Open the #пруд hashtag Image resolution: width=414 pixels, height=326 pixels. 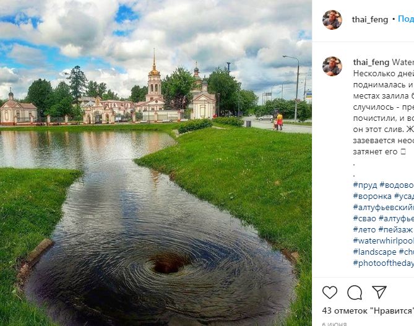pyautogui.click(x=365, y=185)
